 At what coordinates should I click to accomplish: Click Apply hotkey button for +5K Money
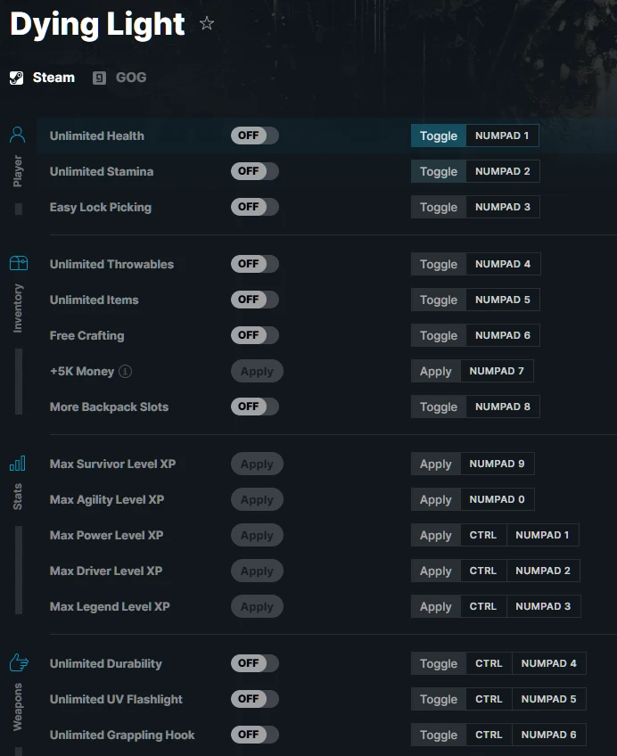(x=436, y=371)
